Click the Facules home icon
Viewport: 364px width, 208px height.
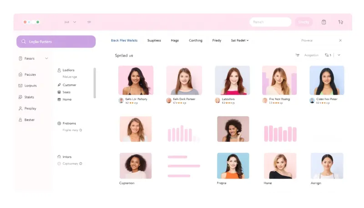coord(20,75)
